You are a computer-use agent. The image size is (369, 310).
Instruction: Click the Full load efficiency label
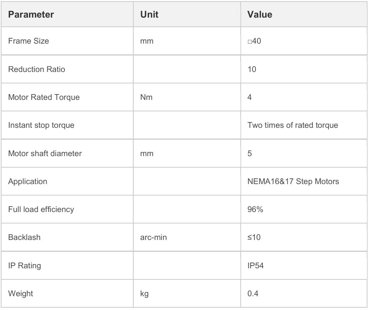point(41,209)
